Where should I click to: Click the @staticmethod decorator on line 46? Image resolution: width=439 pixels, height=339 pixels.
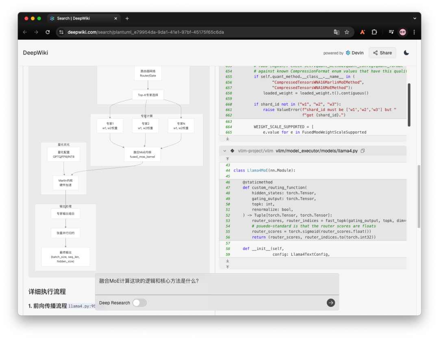coord(258,182)
